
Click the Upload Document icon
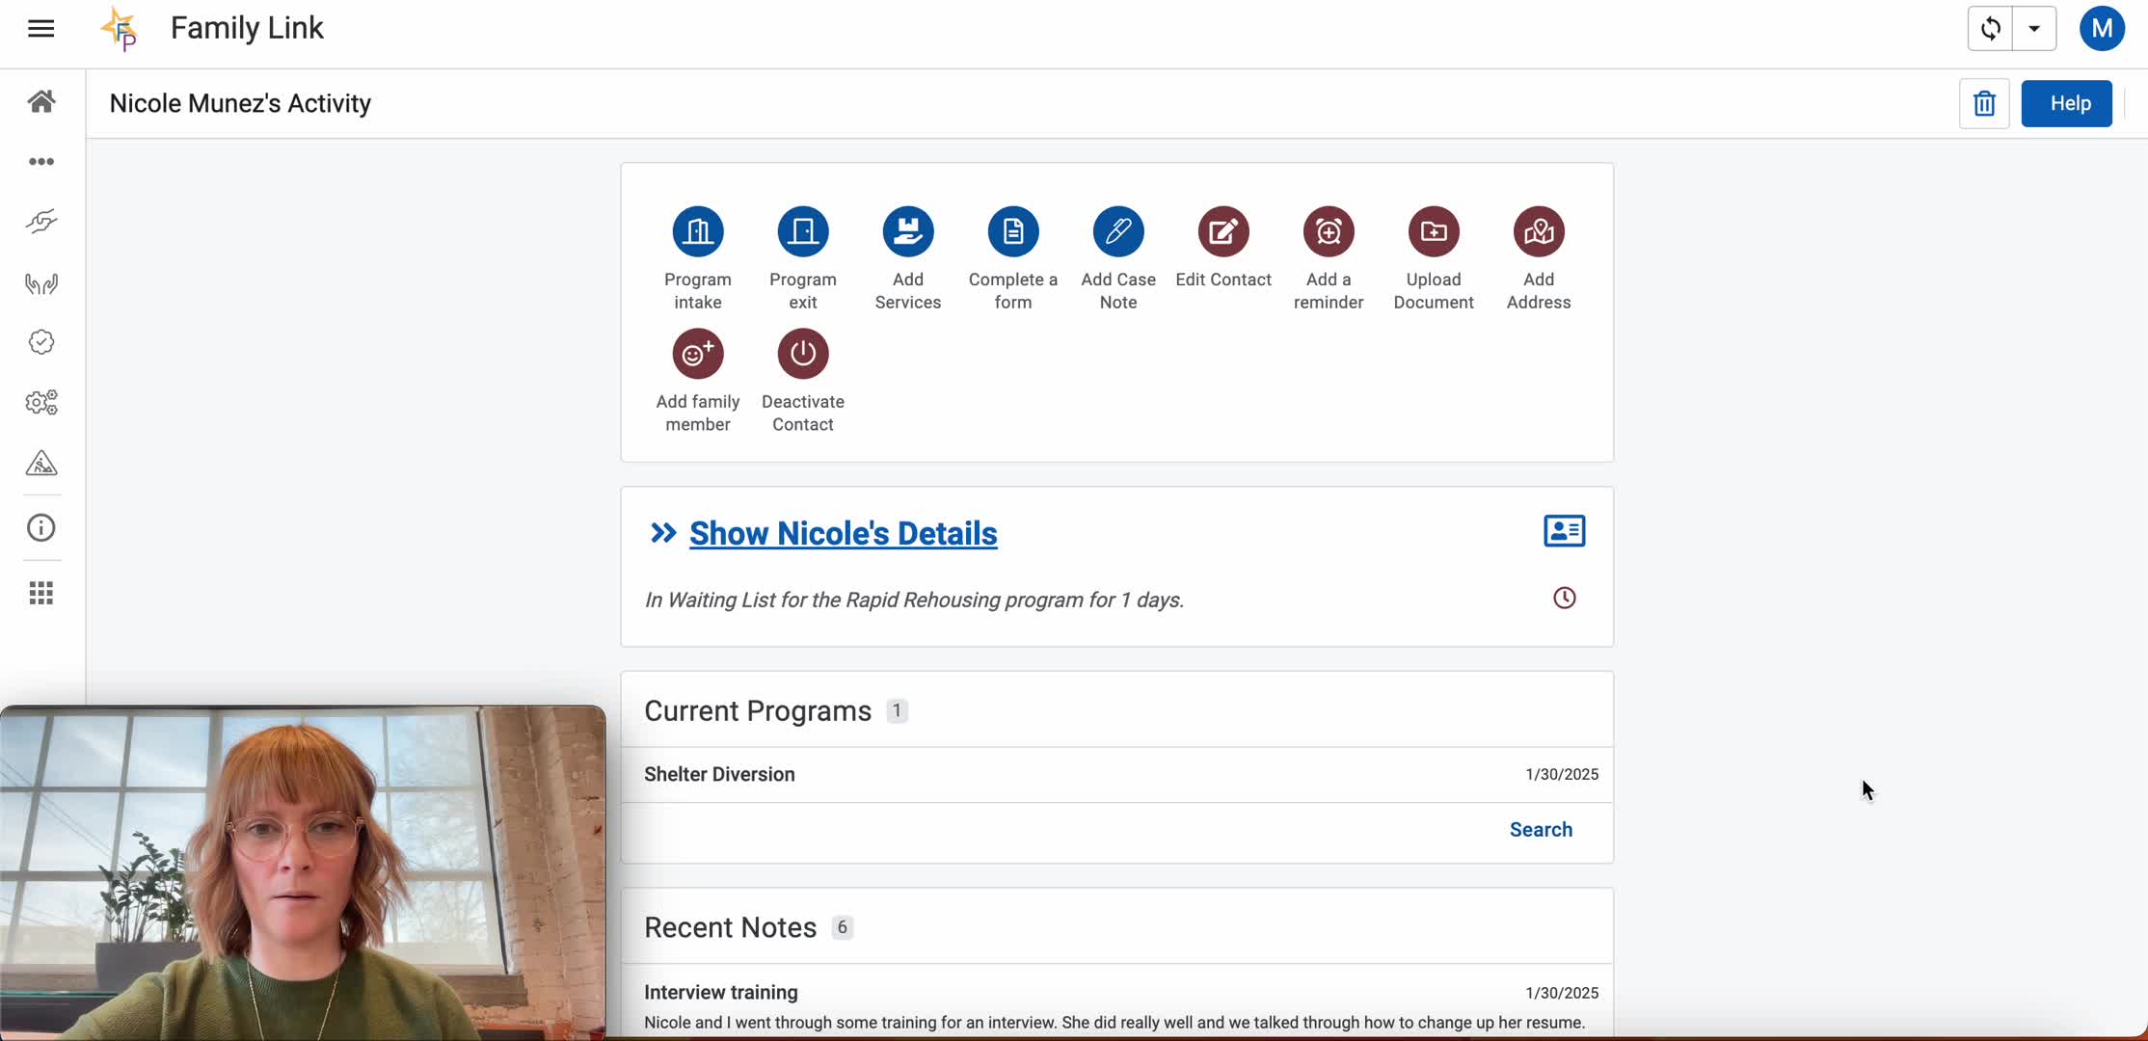click(1434, 231)
